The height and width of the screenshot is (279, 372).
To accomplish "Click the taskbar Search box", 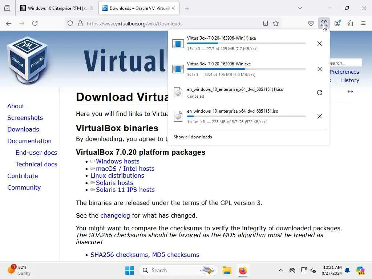I will (x=178, y=270).
